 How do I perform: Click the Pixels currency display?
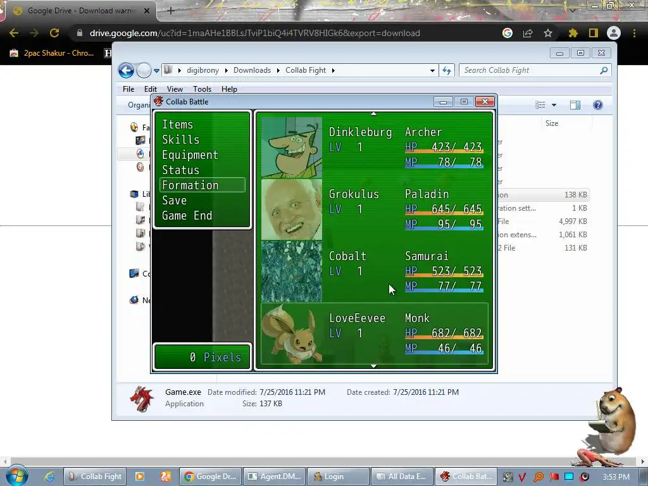click(202, 357)
